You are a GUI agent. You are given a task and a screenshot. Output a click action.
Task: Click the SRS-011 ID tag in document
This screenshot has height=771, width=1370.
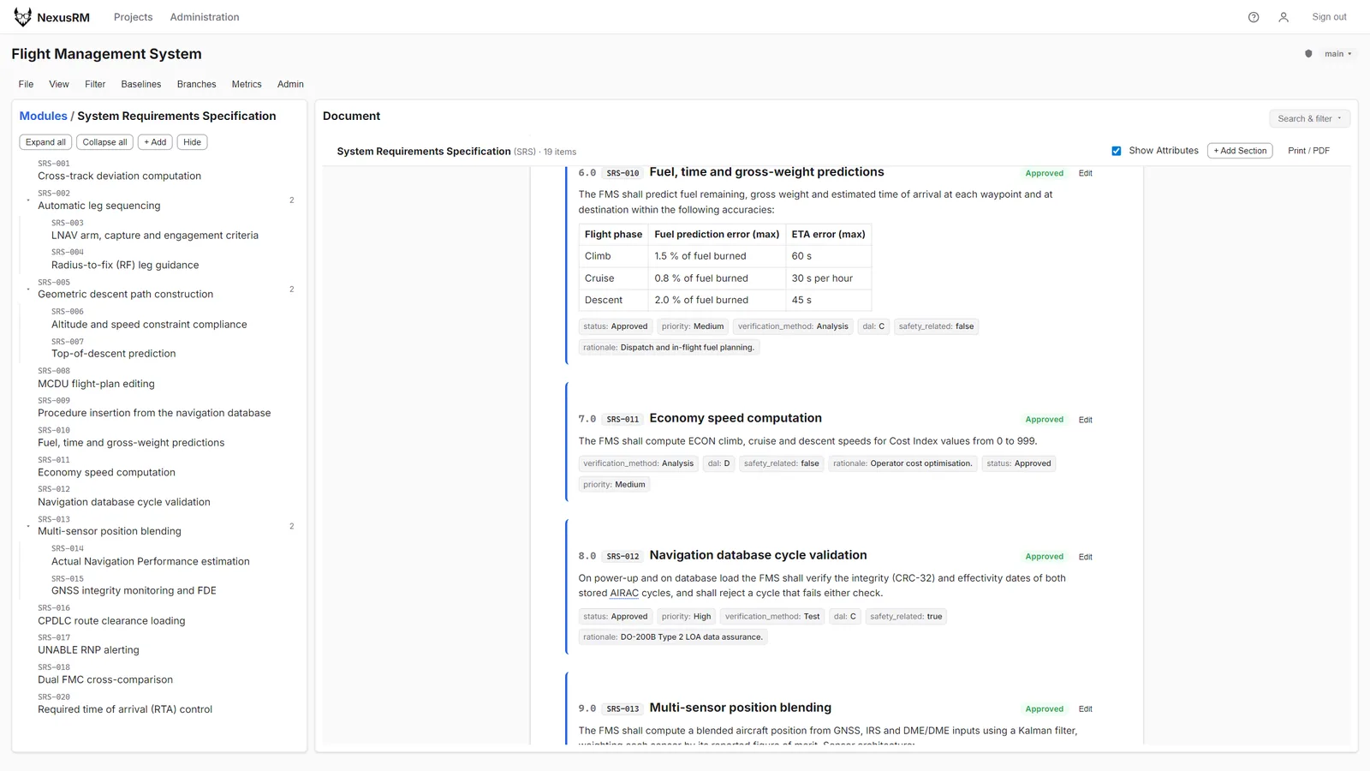622,420
